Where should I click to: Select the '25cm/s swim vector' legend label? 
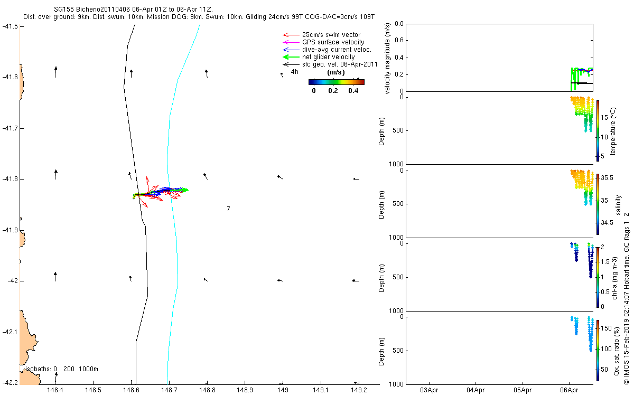point(331,35)
